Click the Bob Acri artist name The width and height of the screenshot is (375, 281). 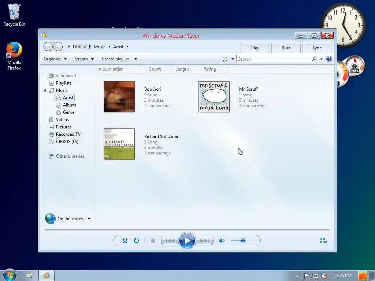click(153, 89)
